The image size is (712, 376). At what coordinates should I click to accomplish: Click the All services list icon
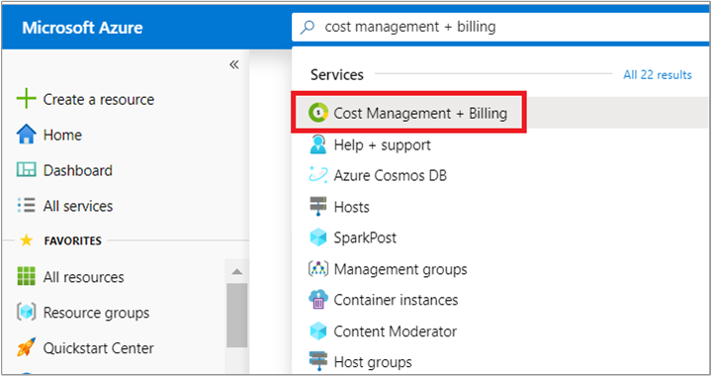click(x=26, y=205)
